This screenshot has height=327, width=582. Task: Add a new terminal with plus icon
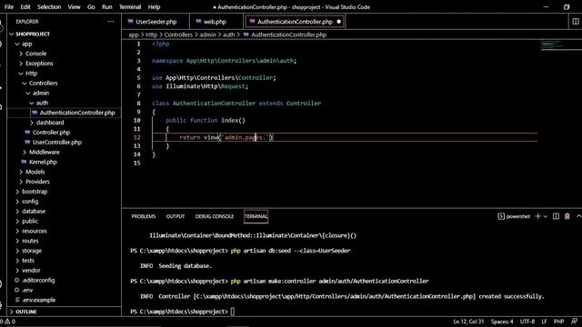pyautogui.click(x=537, y=216)
